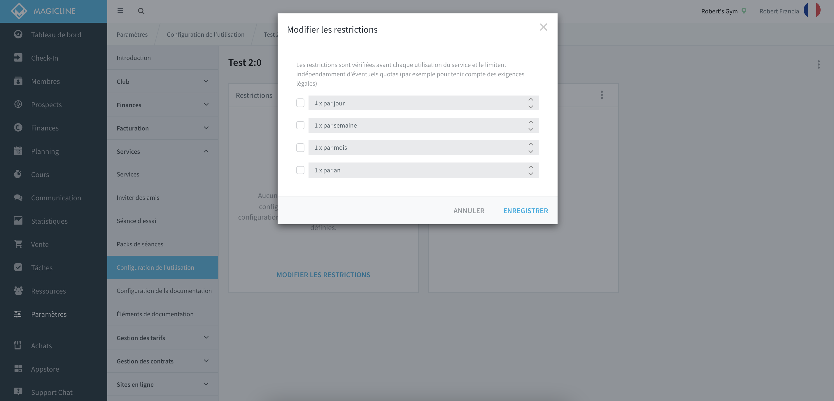Open the Appstore grid icon
The height and width of the screenshot is (401, 834).
pyautogui.click(x=18, y=368)
